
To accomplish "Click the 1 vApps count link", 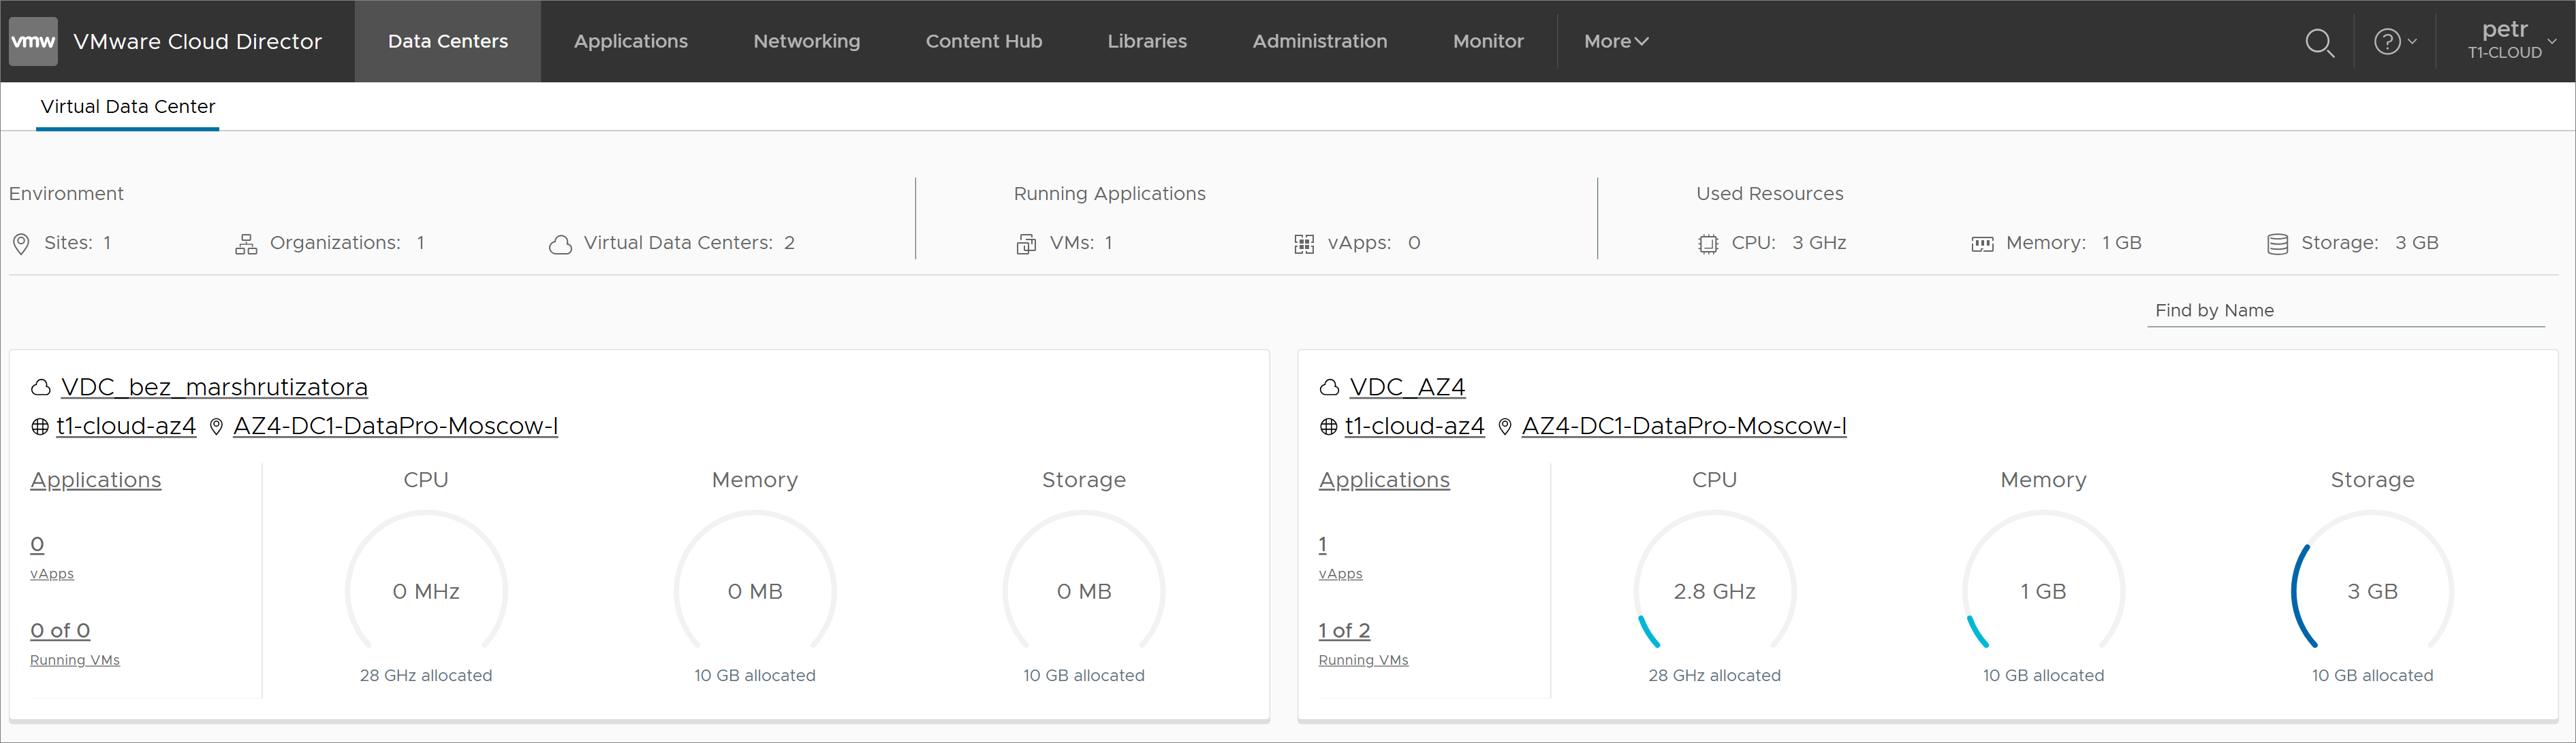I will (x=1323, y=545).
